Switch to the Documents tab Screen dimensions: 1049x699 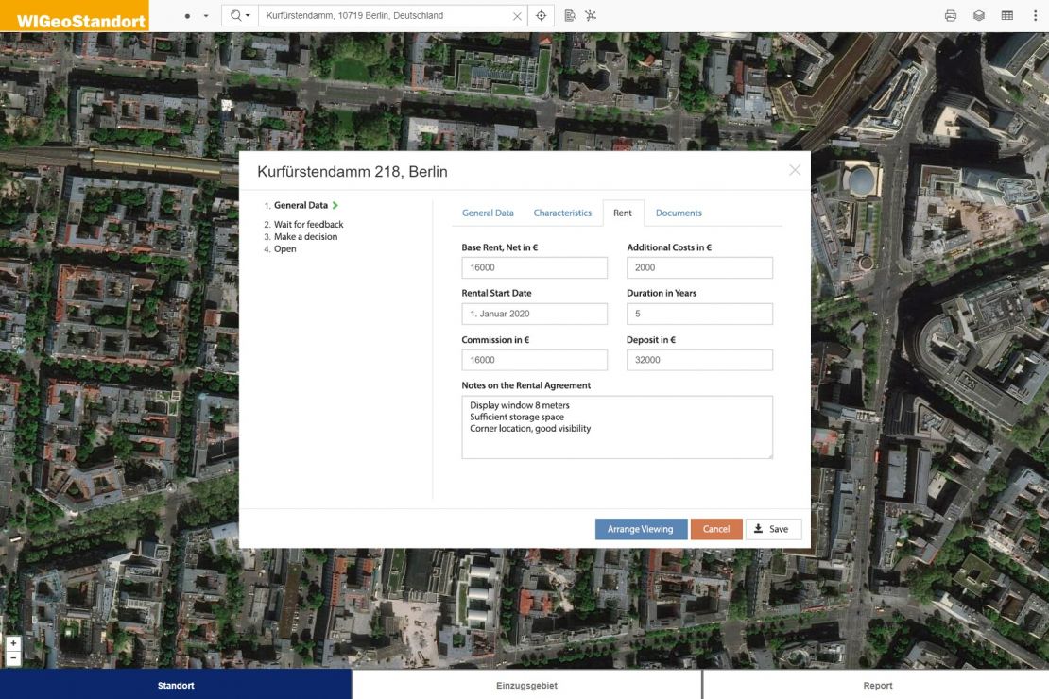(679, 213)
